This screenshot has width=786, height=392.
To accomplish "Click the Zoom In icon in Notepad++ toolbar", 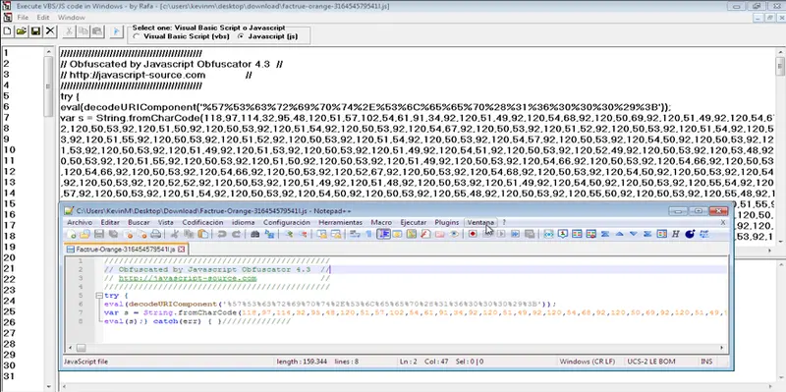I will pyautogui.click(x=288, y=234).
